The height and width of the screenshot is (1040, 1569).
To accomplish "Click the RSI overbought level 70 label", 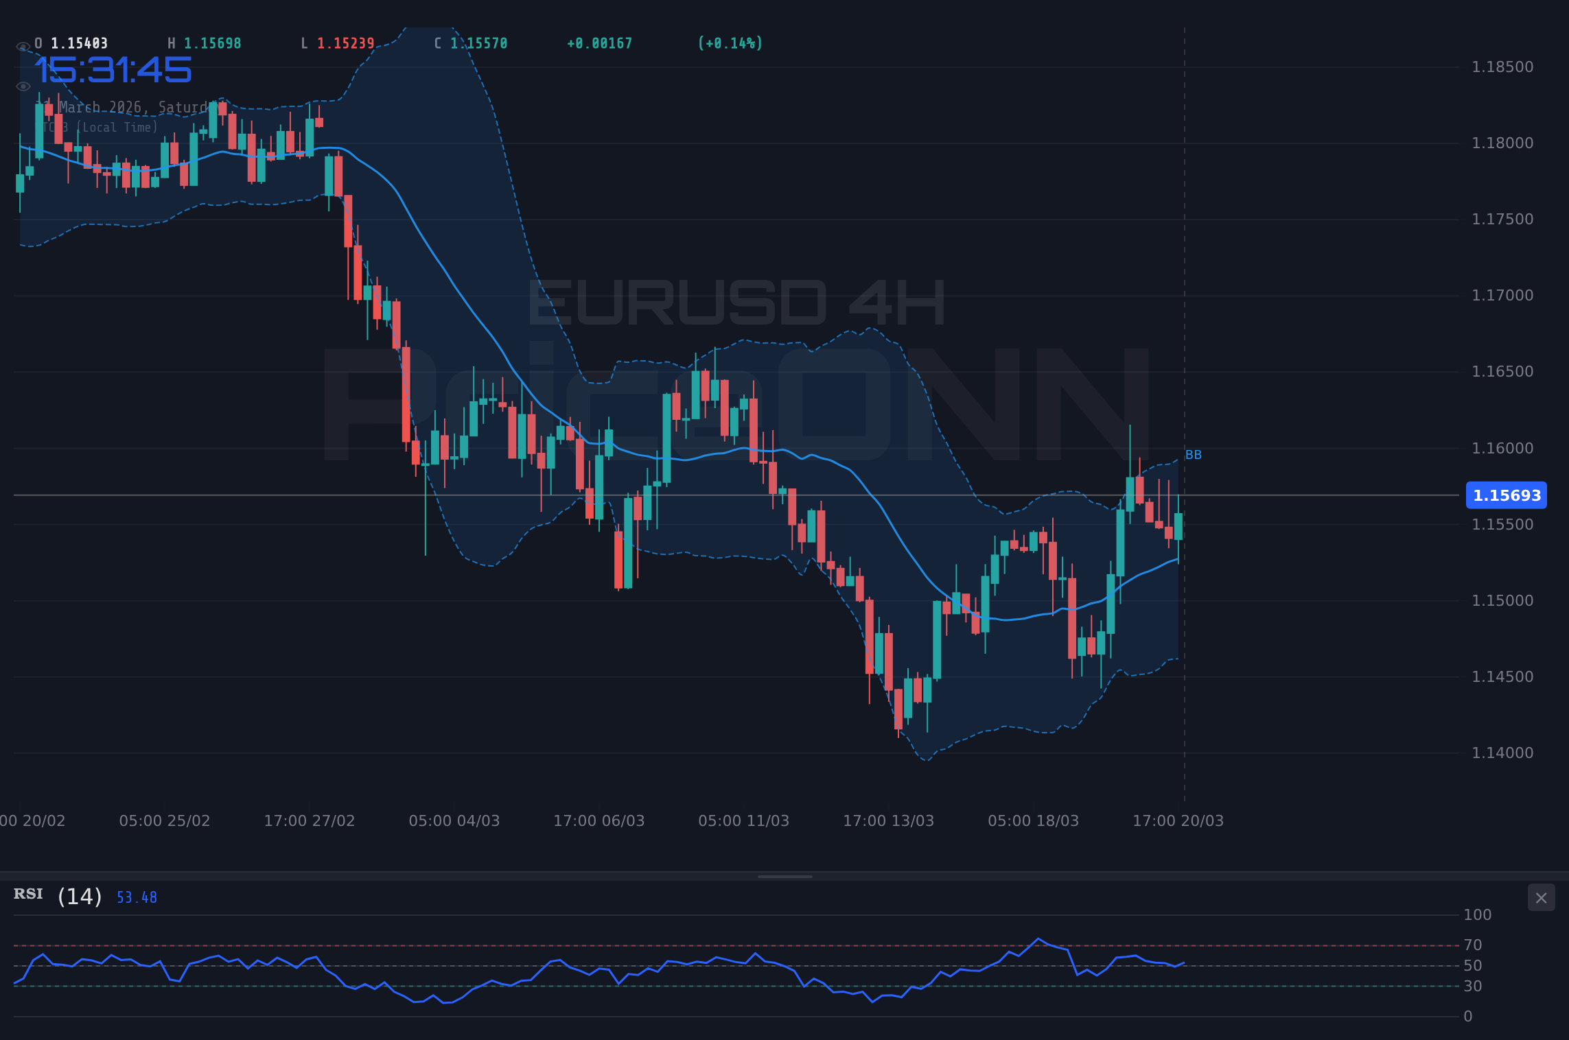I will [x=1474, y=944].
